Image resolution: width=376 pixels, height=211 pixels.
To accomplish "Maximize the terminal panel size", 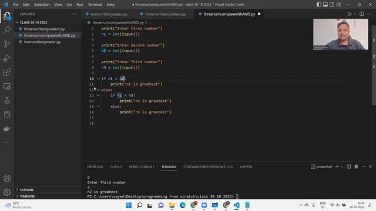I will click(364, 166).
